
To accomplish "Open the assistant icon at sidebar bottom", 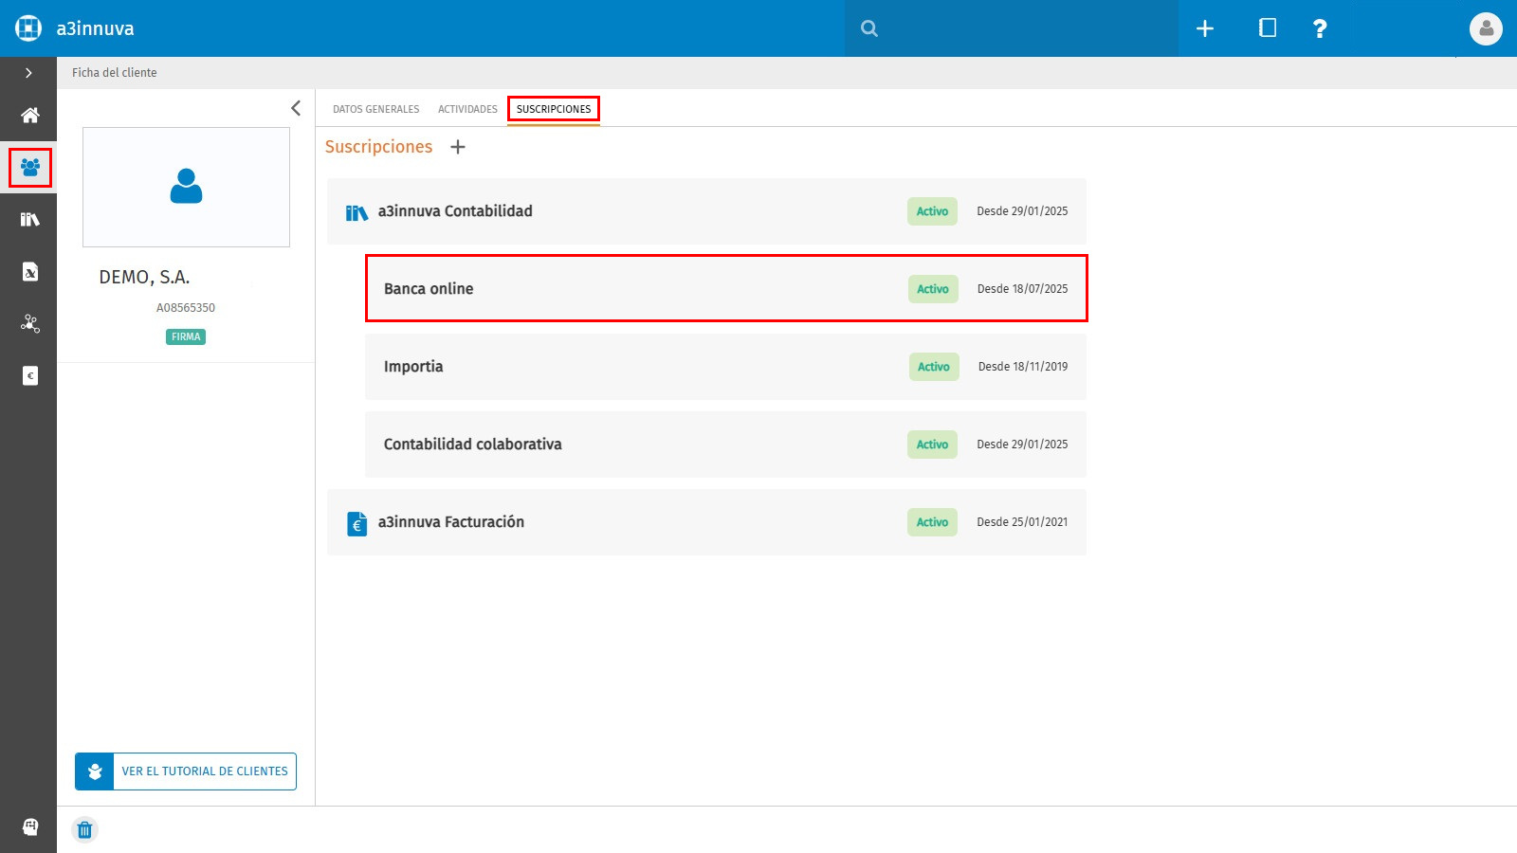I will pyautogui.click(x=30, y=826).
